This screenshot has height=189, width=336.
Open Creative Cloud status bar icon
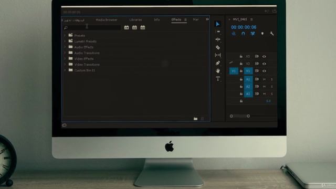(x=64, y=125)
